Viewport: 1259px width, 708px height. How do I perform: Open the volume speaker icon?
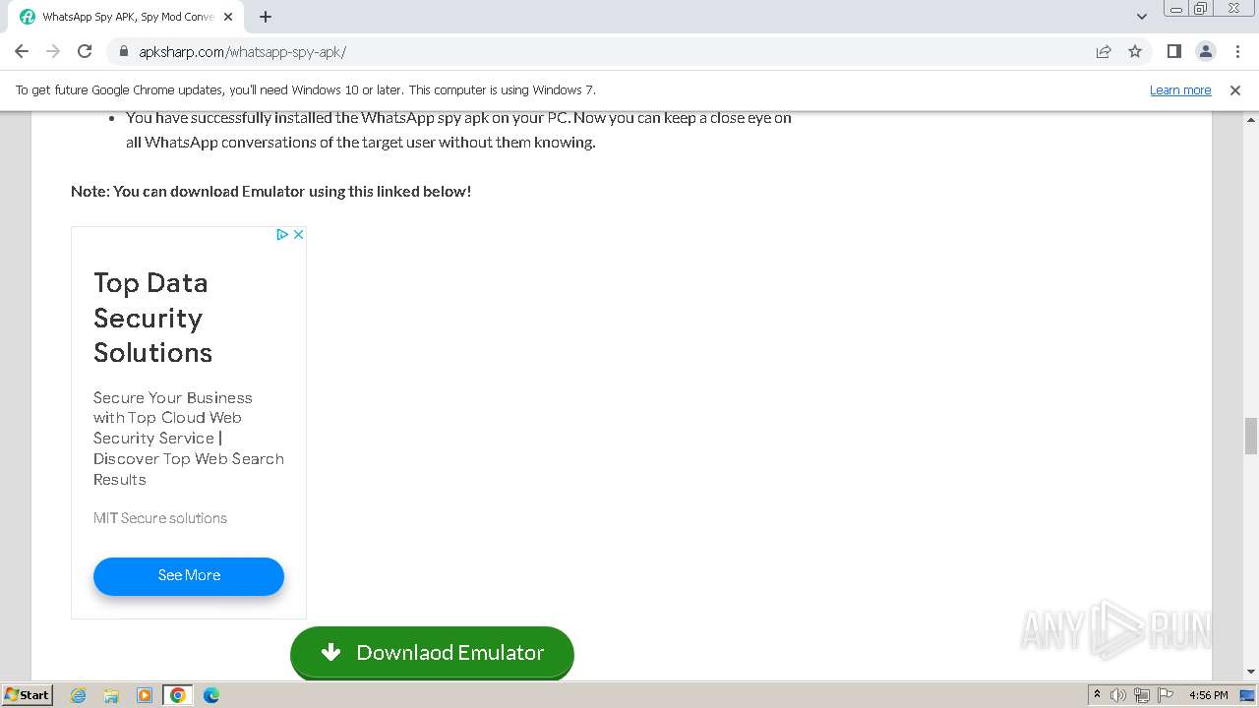[x=1118, y=695]
